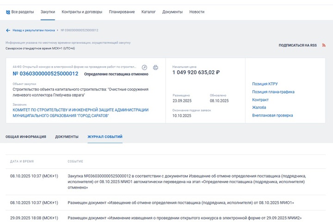Image resolution: width=333 pixels, height=222 pixels.
Task: Click Подписаться на RSS button
Action: click(x=297, y=45)
